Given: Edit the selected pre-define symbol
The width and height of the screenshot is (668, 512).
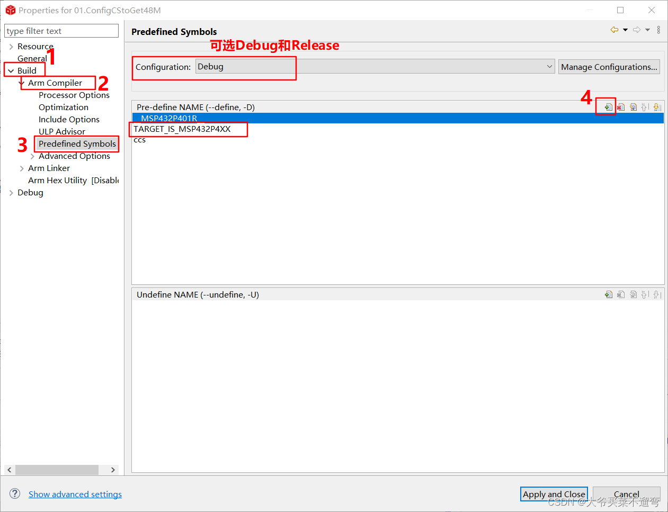Looking at the screenshot, I should tap(633, 106).
